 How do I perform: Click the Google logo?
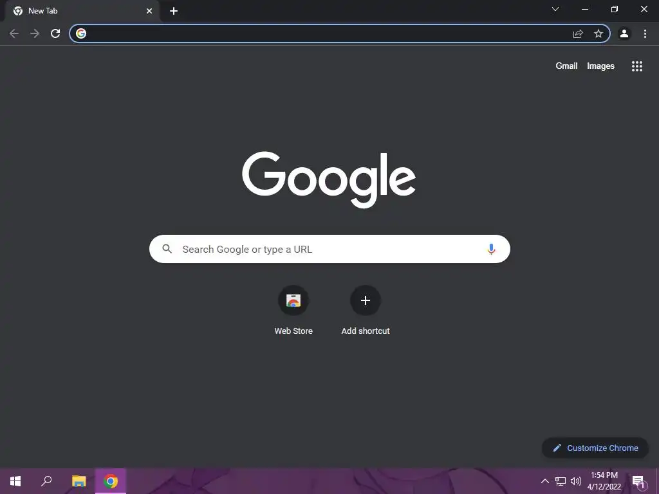(x=329, y=180)
